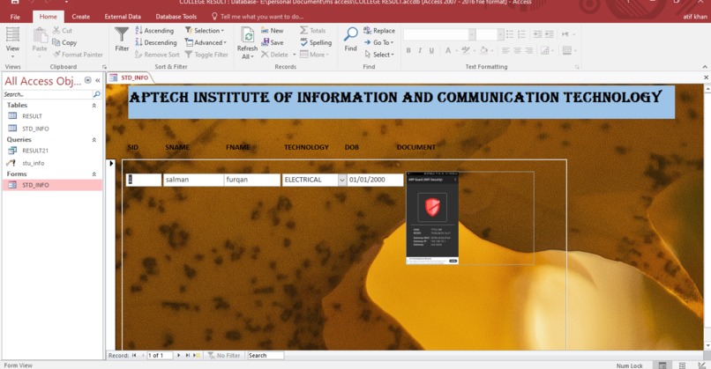Screen dimensions: 711x369
Task: Click the Cut command
Action: click(x=62, y=30)
